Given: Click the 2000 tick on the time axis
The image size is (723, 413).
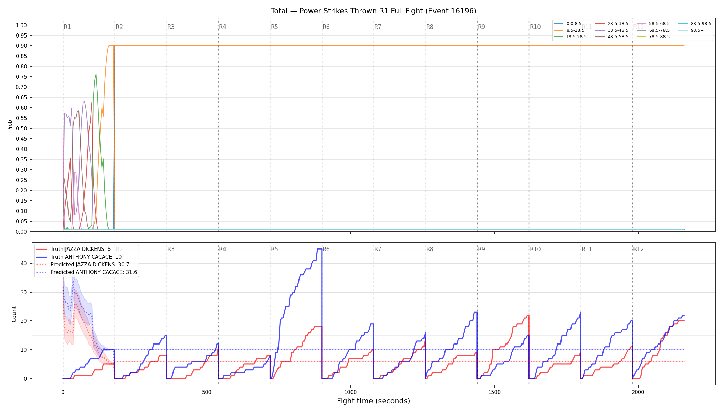Looking at the screenshot, I should 638,392.
